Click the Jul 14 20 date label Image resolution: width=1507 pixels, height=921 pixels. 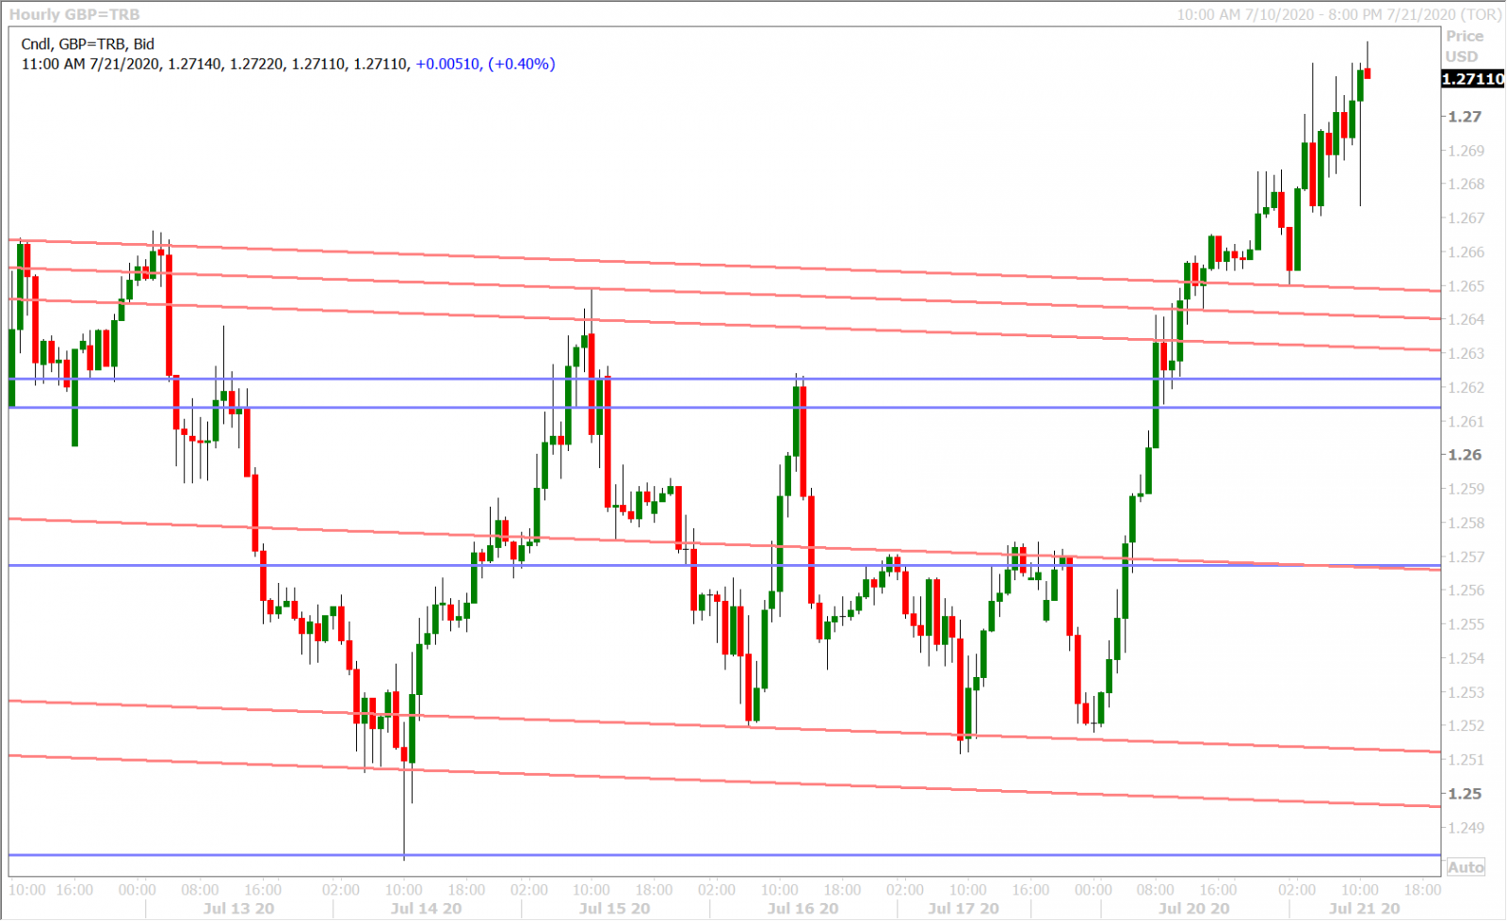click(x=426, y=909)
